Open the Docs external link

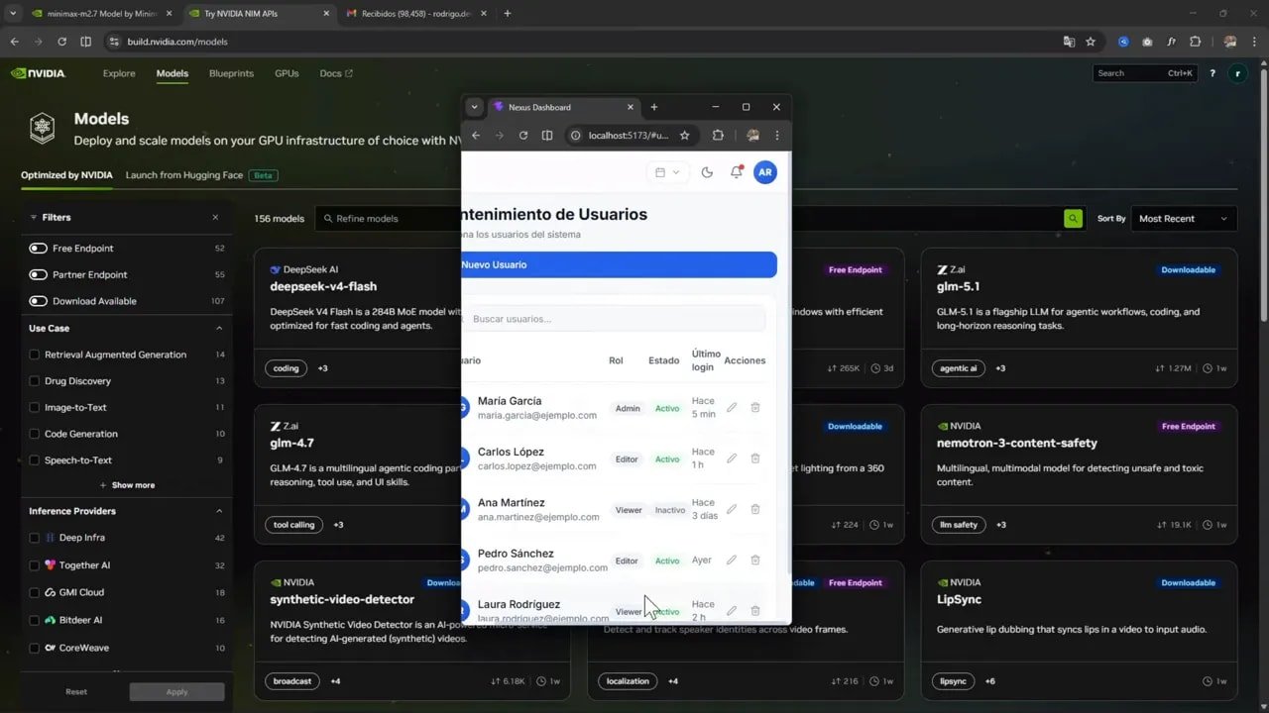(336, 73)
